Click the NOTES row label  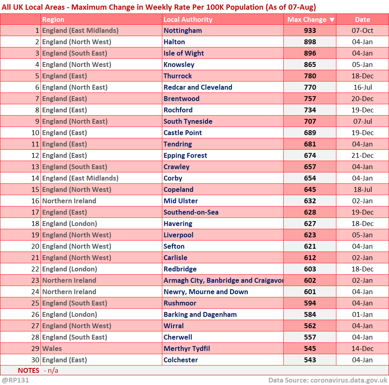click(x=28, y=370)
